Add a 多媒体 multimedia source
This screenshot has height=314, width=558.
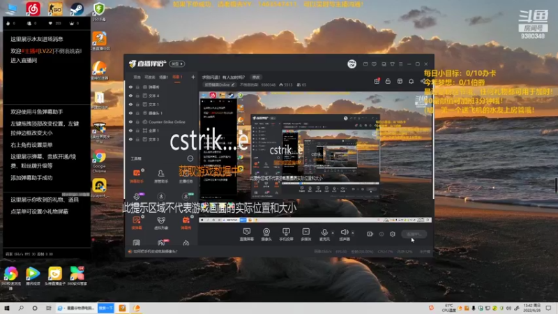pyautogui.click(x=306, y=234)
